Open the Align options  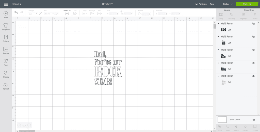click(85, 13)
